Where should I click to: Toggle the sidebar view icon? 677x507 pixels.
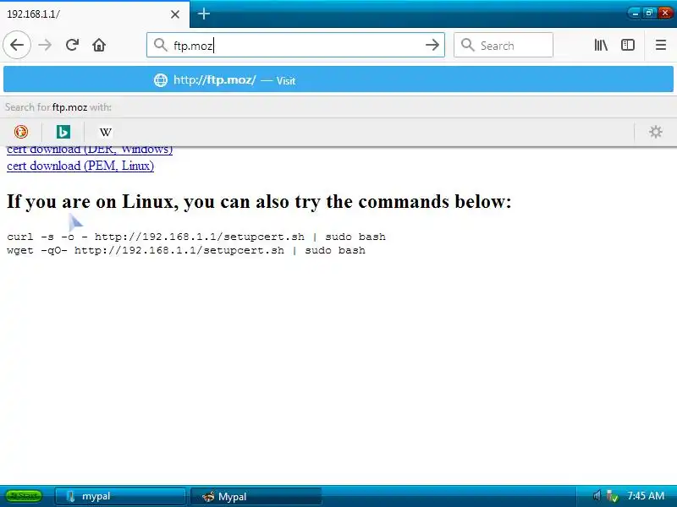(x=627, y=45)
